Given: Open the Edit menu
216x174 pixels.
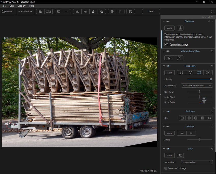Looking at the screenshot, I should coord(12,6).
